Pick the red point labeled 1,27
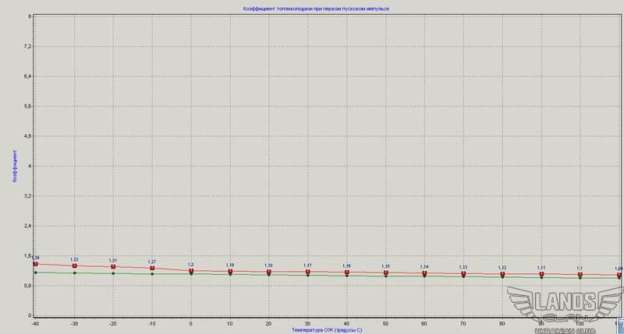 (x=152, y=269)
